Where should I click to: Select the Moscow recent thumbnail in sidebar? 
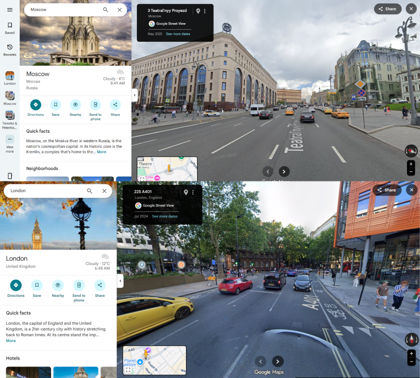[10, 98]
